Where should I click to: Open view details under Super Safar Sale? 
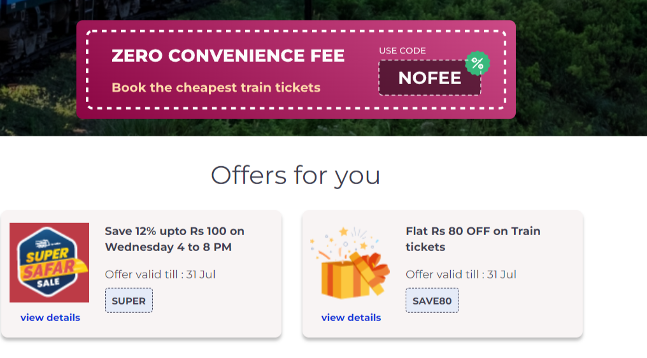(x=50, y=317)
